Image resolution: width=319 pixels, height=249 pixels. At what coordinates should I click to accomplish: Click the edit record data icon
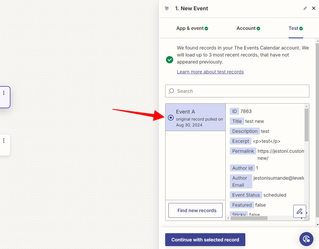[x=300, y=211]
